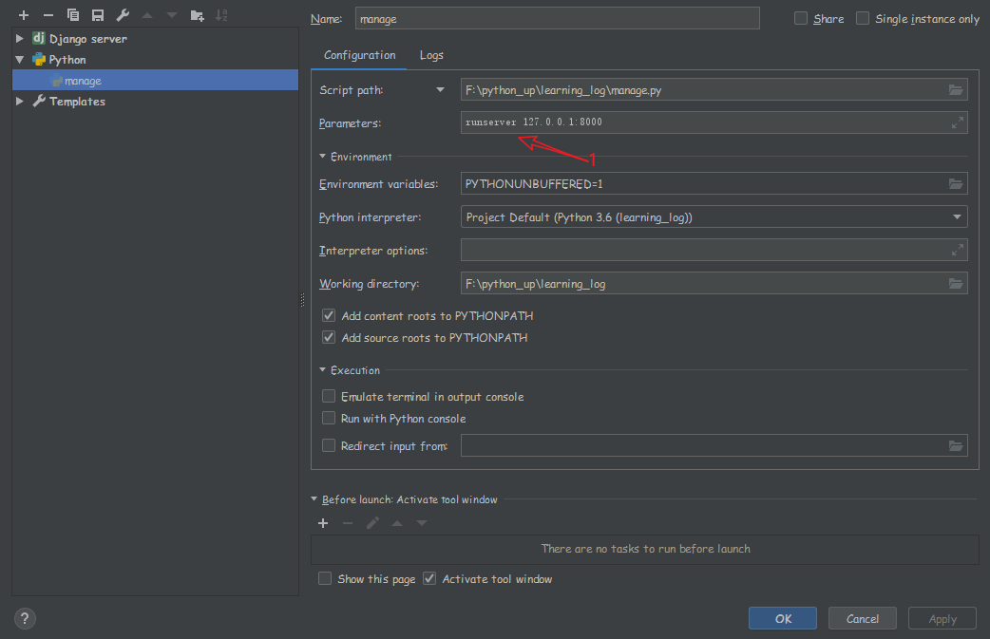Collapse the Execution section
The image size is (990, 639).
coord(323,369)
